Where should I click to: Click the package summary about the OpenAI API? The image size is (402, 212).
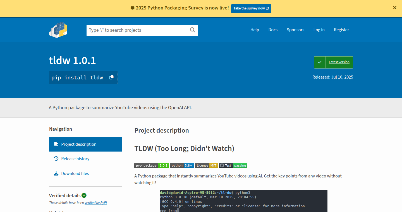pyautogui.click(x=120, y=108)
